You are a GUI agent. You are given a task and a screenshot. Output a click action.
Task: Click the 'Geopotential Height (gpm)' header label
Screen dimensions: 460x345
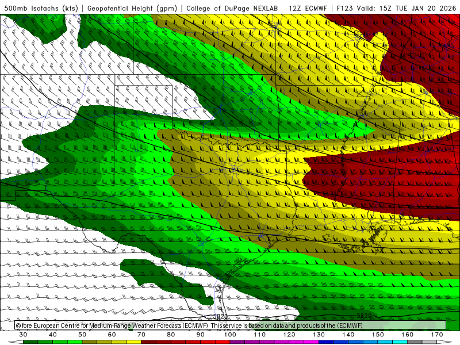coord(132,9)
